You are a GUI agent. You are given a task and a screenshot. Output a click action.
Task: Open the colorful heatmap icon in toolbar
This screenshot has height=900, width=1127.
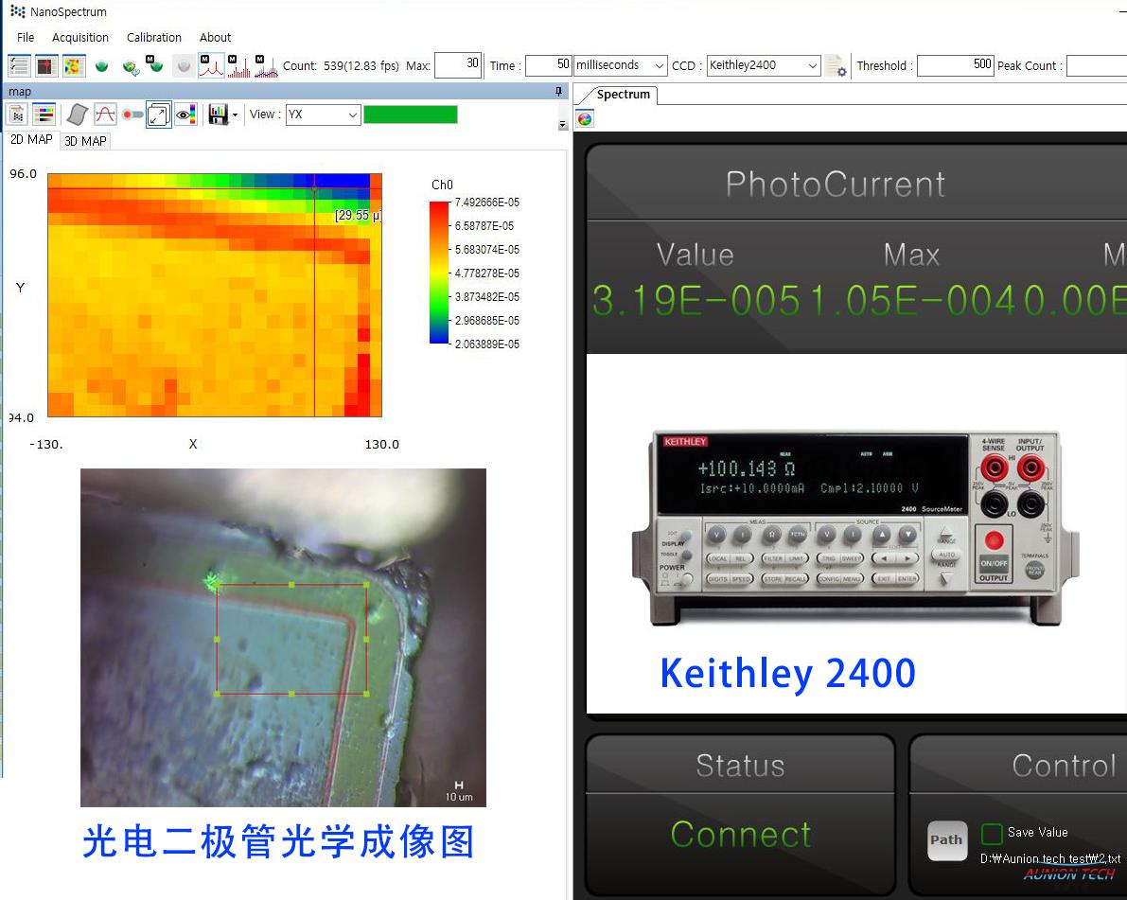(73, 66)
